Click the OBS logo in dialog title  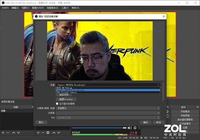click(x=36, y=16)
